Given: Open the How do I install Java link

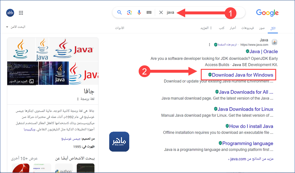Looking at the screenshot, I should 251,126.
